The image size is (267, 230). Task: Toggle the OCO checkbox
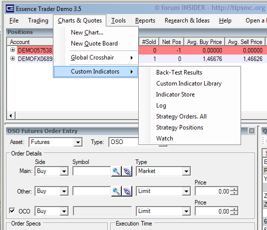12,210
